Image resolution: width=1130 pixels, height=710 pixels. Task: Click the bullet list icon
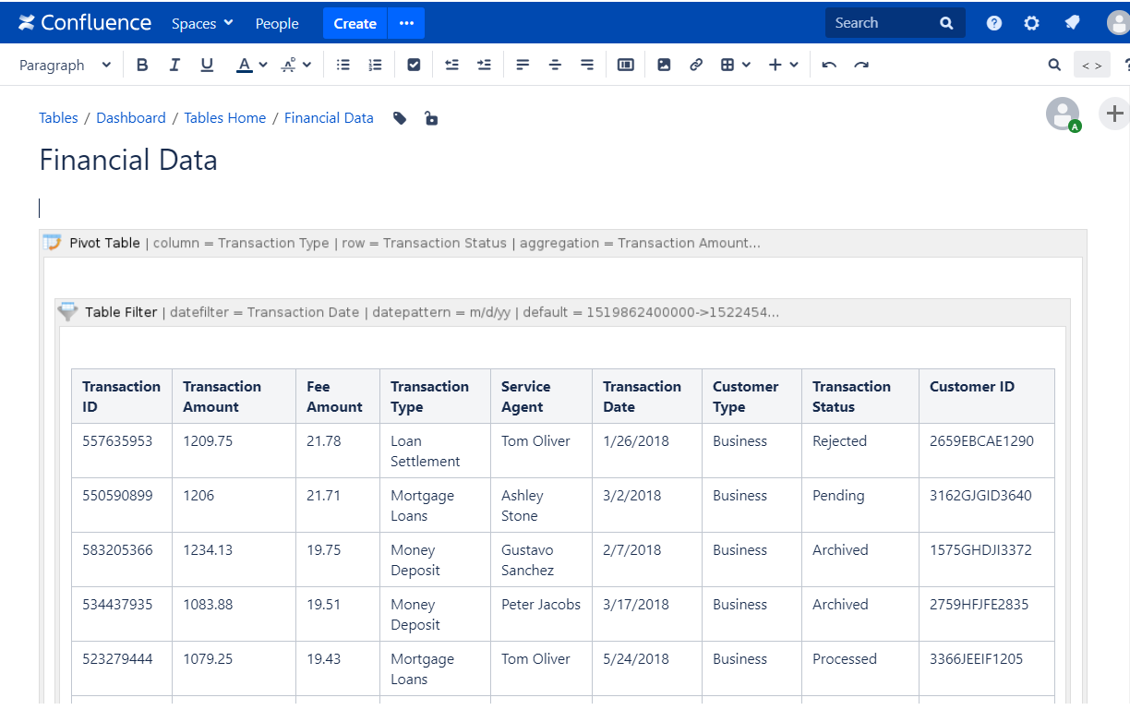[x=343, y=65]
